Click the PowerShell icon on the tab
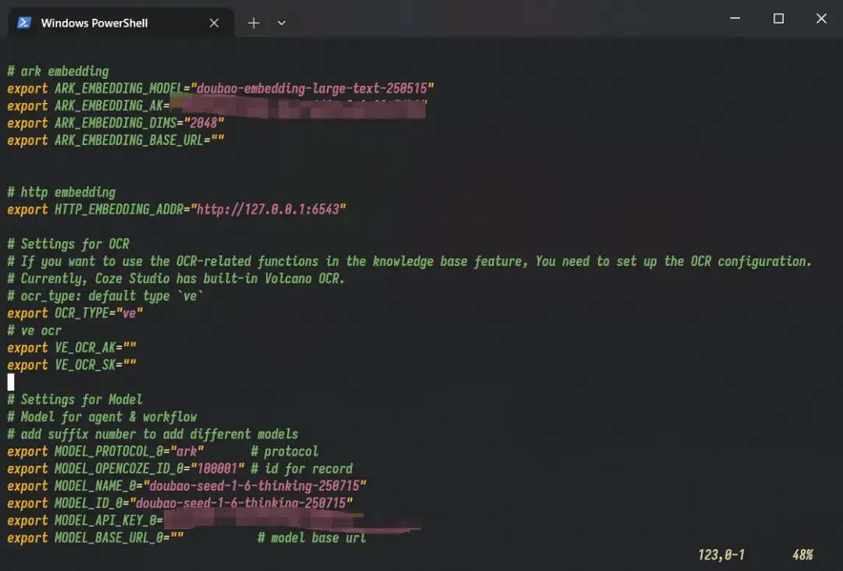This screenshot has width=843, height=571. click(23, 23)
